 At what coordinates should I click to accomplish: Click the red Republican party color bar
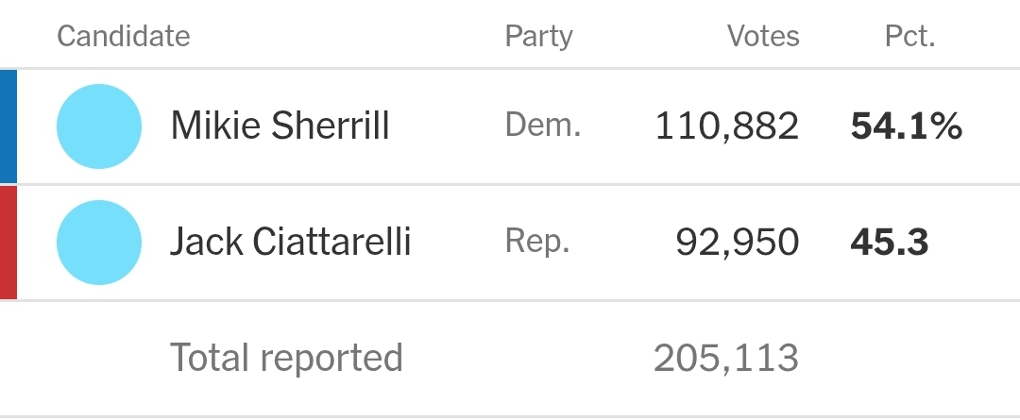point(8,244)
